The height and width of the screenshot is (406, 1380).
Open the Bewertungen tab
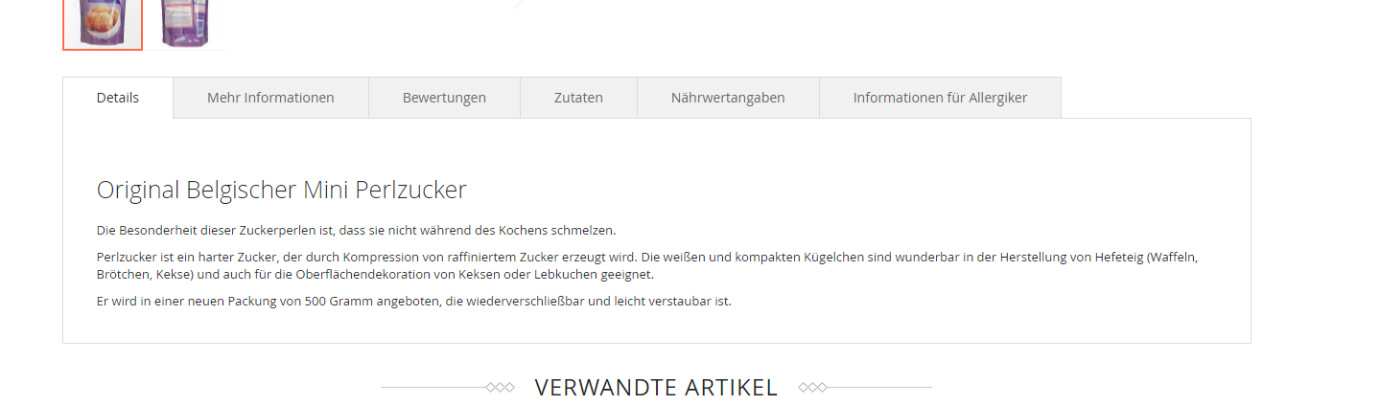(444, 98)
